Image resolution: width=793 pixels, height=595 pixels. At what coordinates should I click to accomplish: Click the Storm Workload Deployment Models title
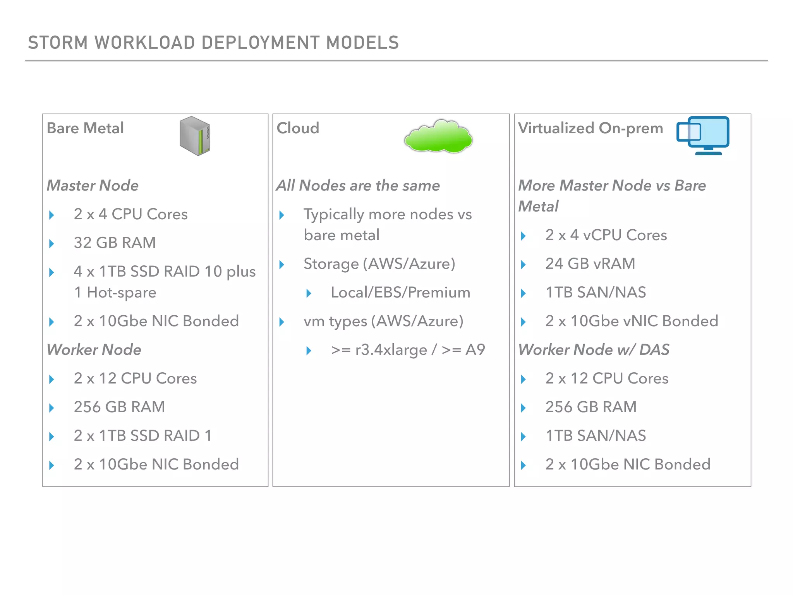coord(213,43)
